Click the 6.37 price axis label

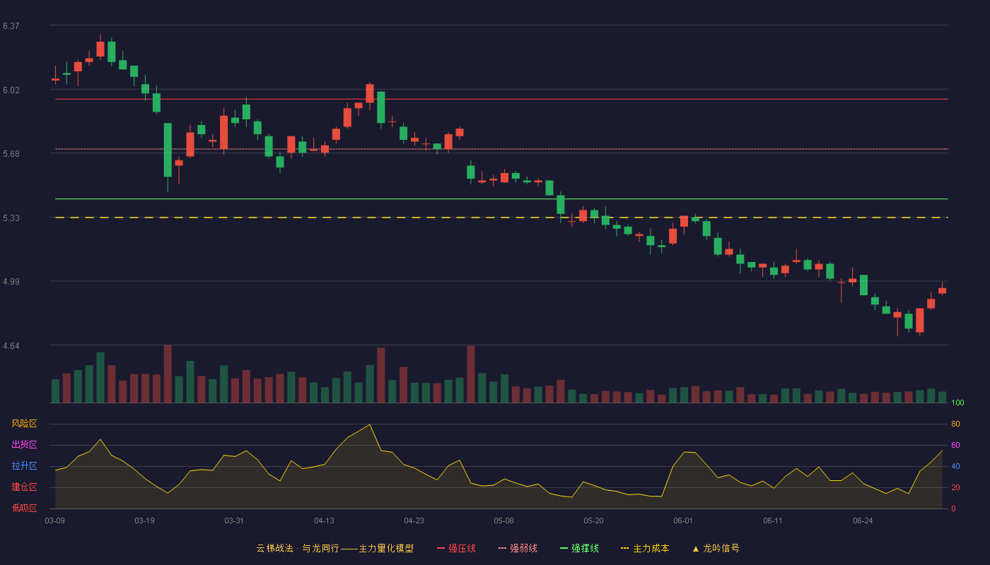11,26
